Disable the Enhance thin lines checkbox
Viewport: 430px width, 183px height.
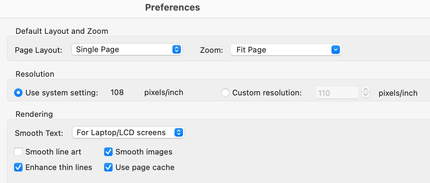coord(18,168)
